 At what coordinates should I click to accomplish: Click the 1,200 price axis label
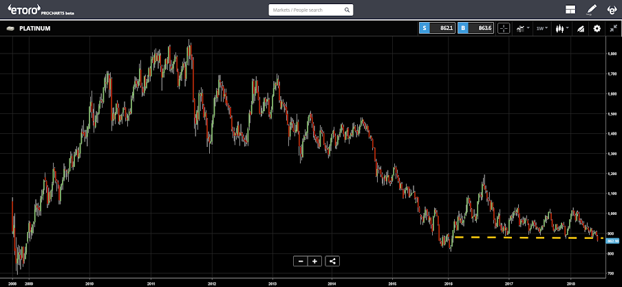click(x=612, y=174)
